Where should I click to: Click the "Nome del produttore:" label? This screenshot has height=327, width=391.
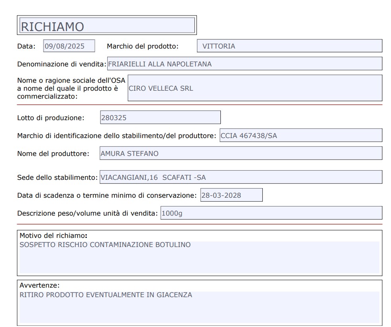[53, 154]
